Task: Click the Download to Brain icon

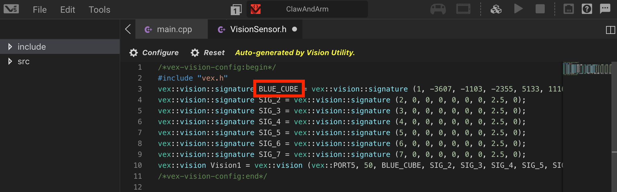Action: coord(496,9)
